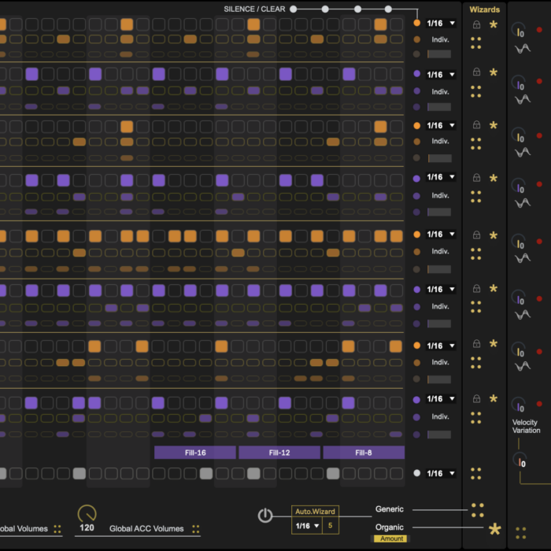
Task: Open the first row's 1/16 rate dropdown
Action: 441,24
